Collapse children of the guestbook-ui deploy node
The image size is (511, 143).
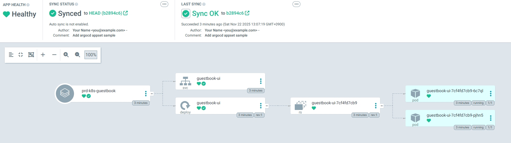point(267,106)
